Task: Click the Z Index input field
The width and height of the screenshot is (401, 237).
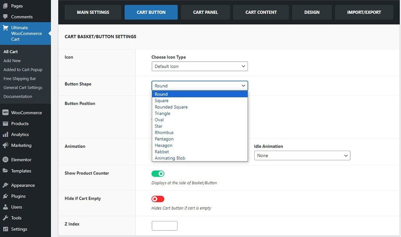Action: click(x=164, y=226)
